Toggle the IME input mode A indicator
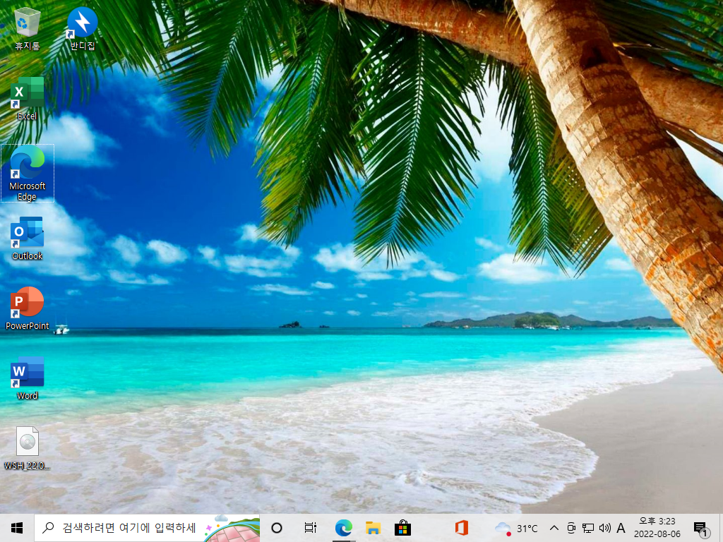Screen dimensions: 723x542 click(x=621, y=528)
